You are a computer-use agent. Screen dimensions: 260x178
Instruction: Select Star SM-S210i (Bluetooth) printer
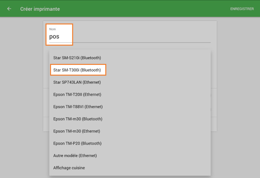click(x=77, y=58)
